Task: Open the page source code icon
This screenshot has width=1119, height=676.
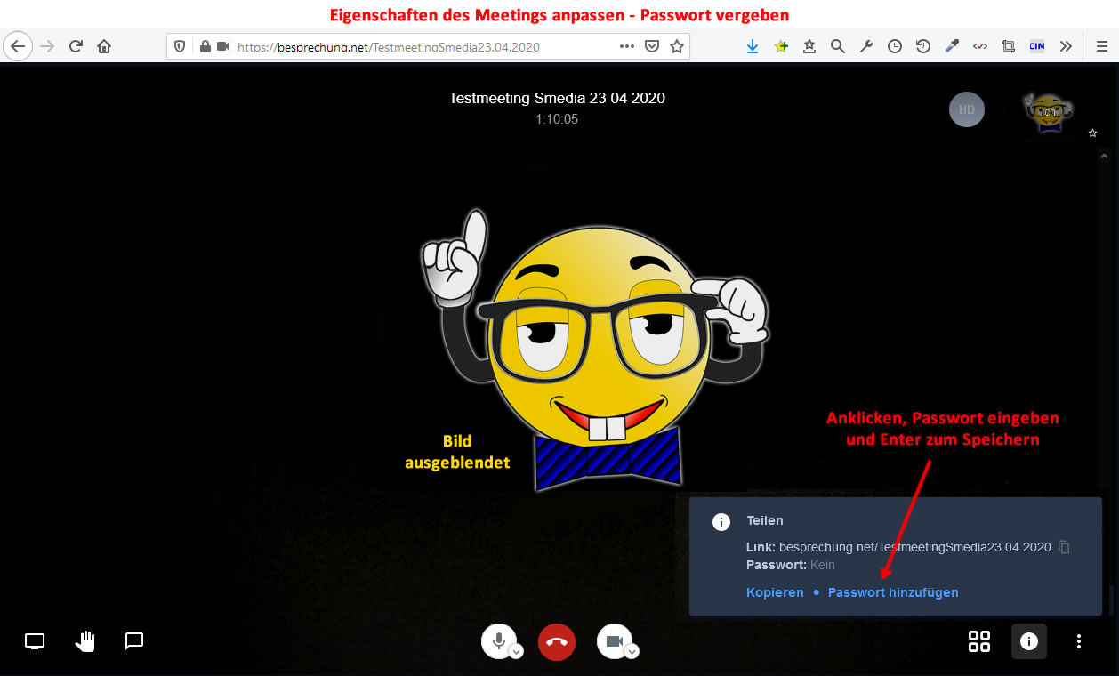Action: click(x=980, y=46)
